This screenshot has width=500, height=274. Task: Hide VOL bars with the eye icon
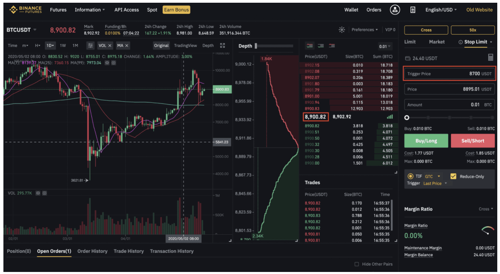pyautogui.click(x=38, y=193)
